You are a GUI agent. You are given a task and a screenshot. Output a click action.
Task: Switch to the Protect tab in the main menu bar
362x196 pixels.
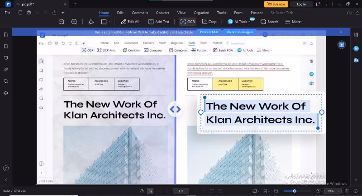(x=257, y=13)
